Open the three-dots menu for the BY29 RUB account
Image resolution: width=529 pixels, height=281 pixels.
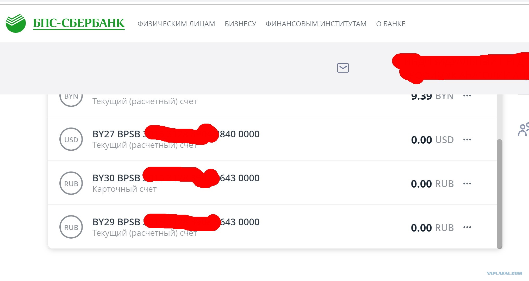click(x=467, y=227)
